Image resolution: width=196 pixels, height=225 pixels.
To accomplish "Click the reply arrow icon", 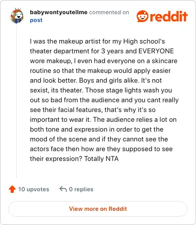I will [x=63, y=189].
